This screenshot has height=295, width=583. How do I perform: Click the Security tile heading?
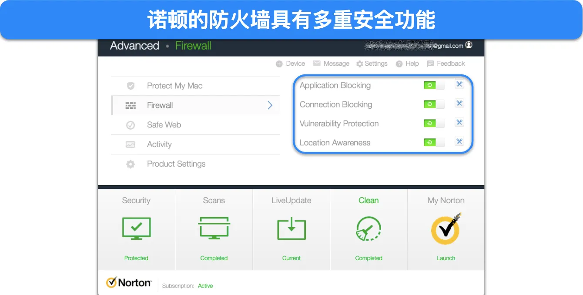(x=136, y=201)
